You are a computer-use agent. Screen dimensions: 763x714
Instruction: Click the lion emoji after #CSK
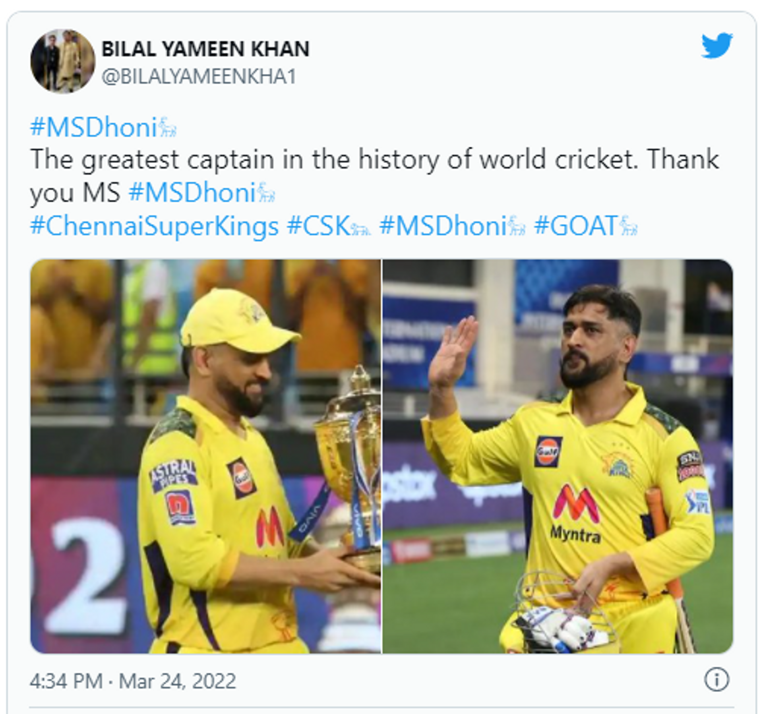pos(361,226)
